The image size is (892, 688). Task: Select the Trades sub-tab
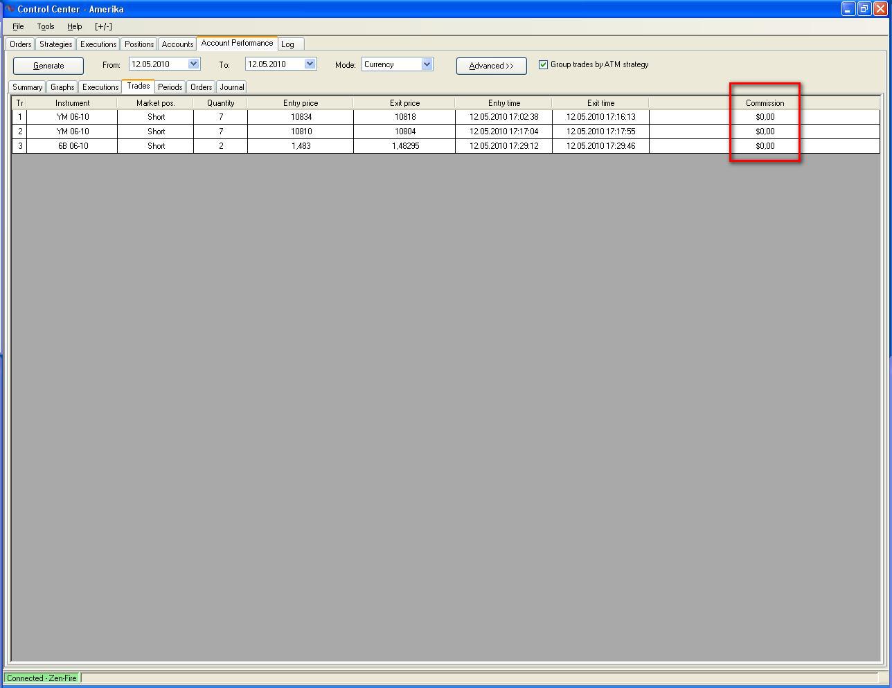pyautogui.click(x=139, y=86)
